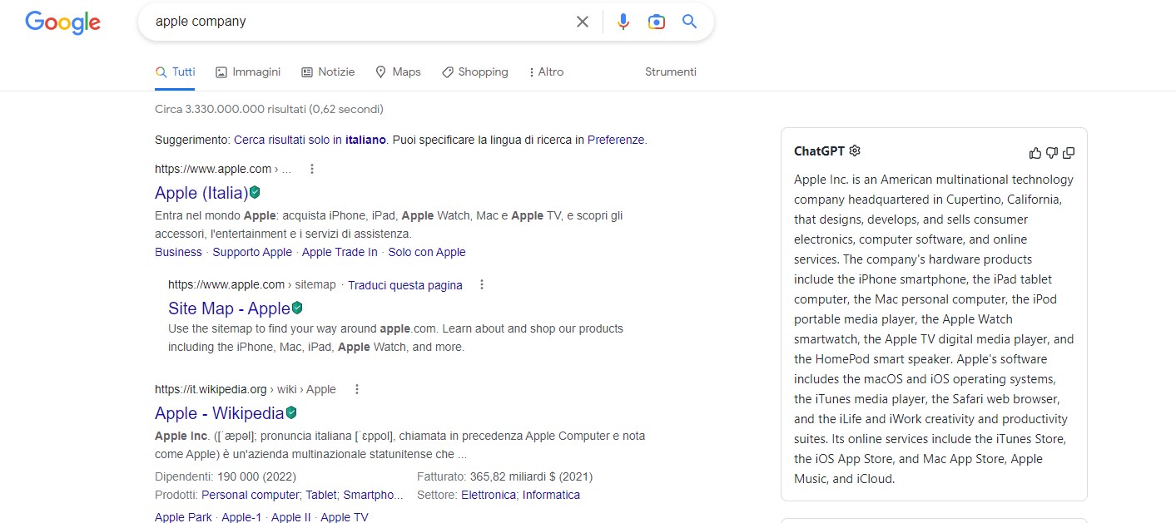Open the Business sitelink

pyautogui.click(x=178, y=252)
